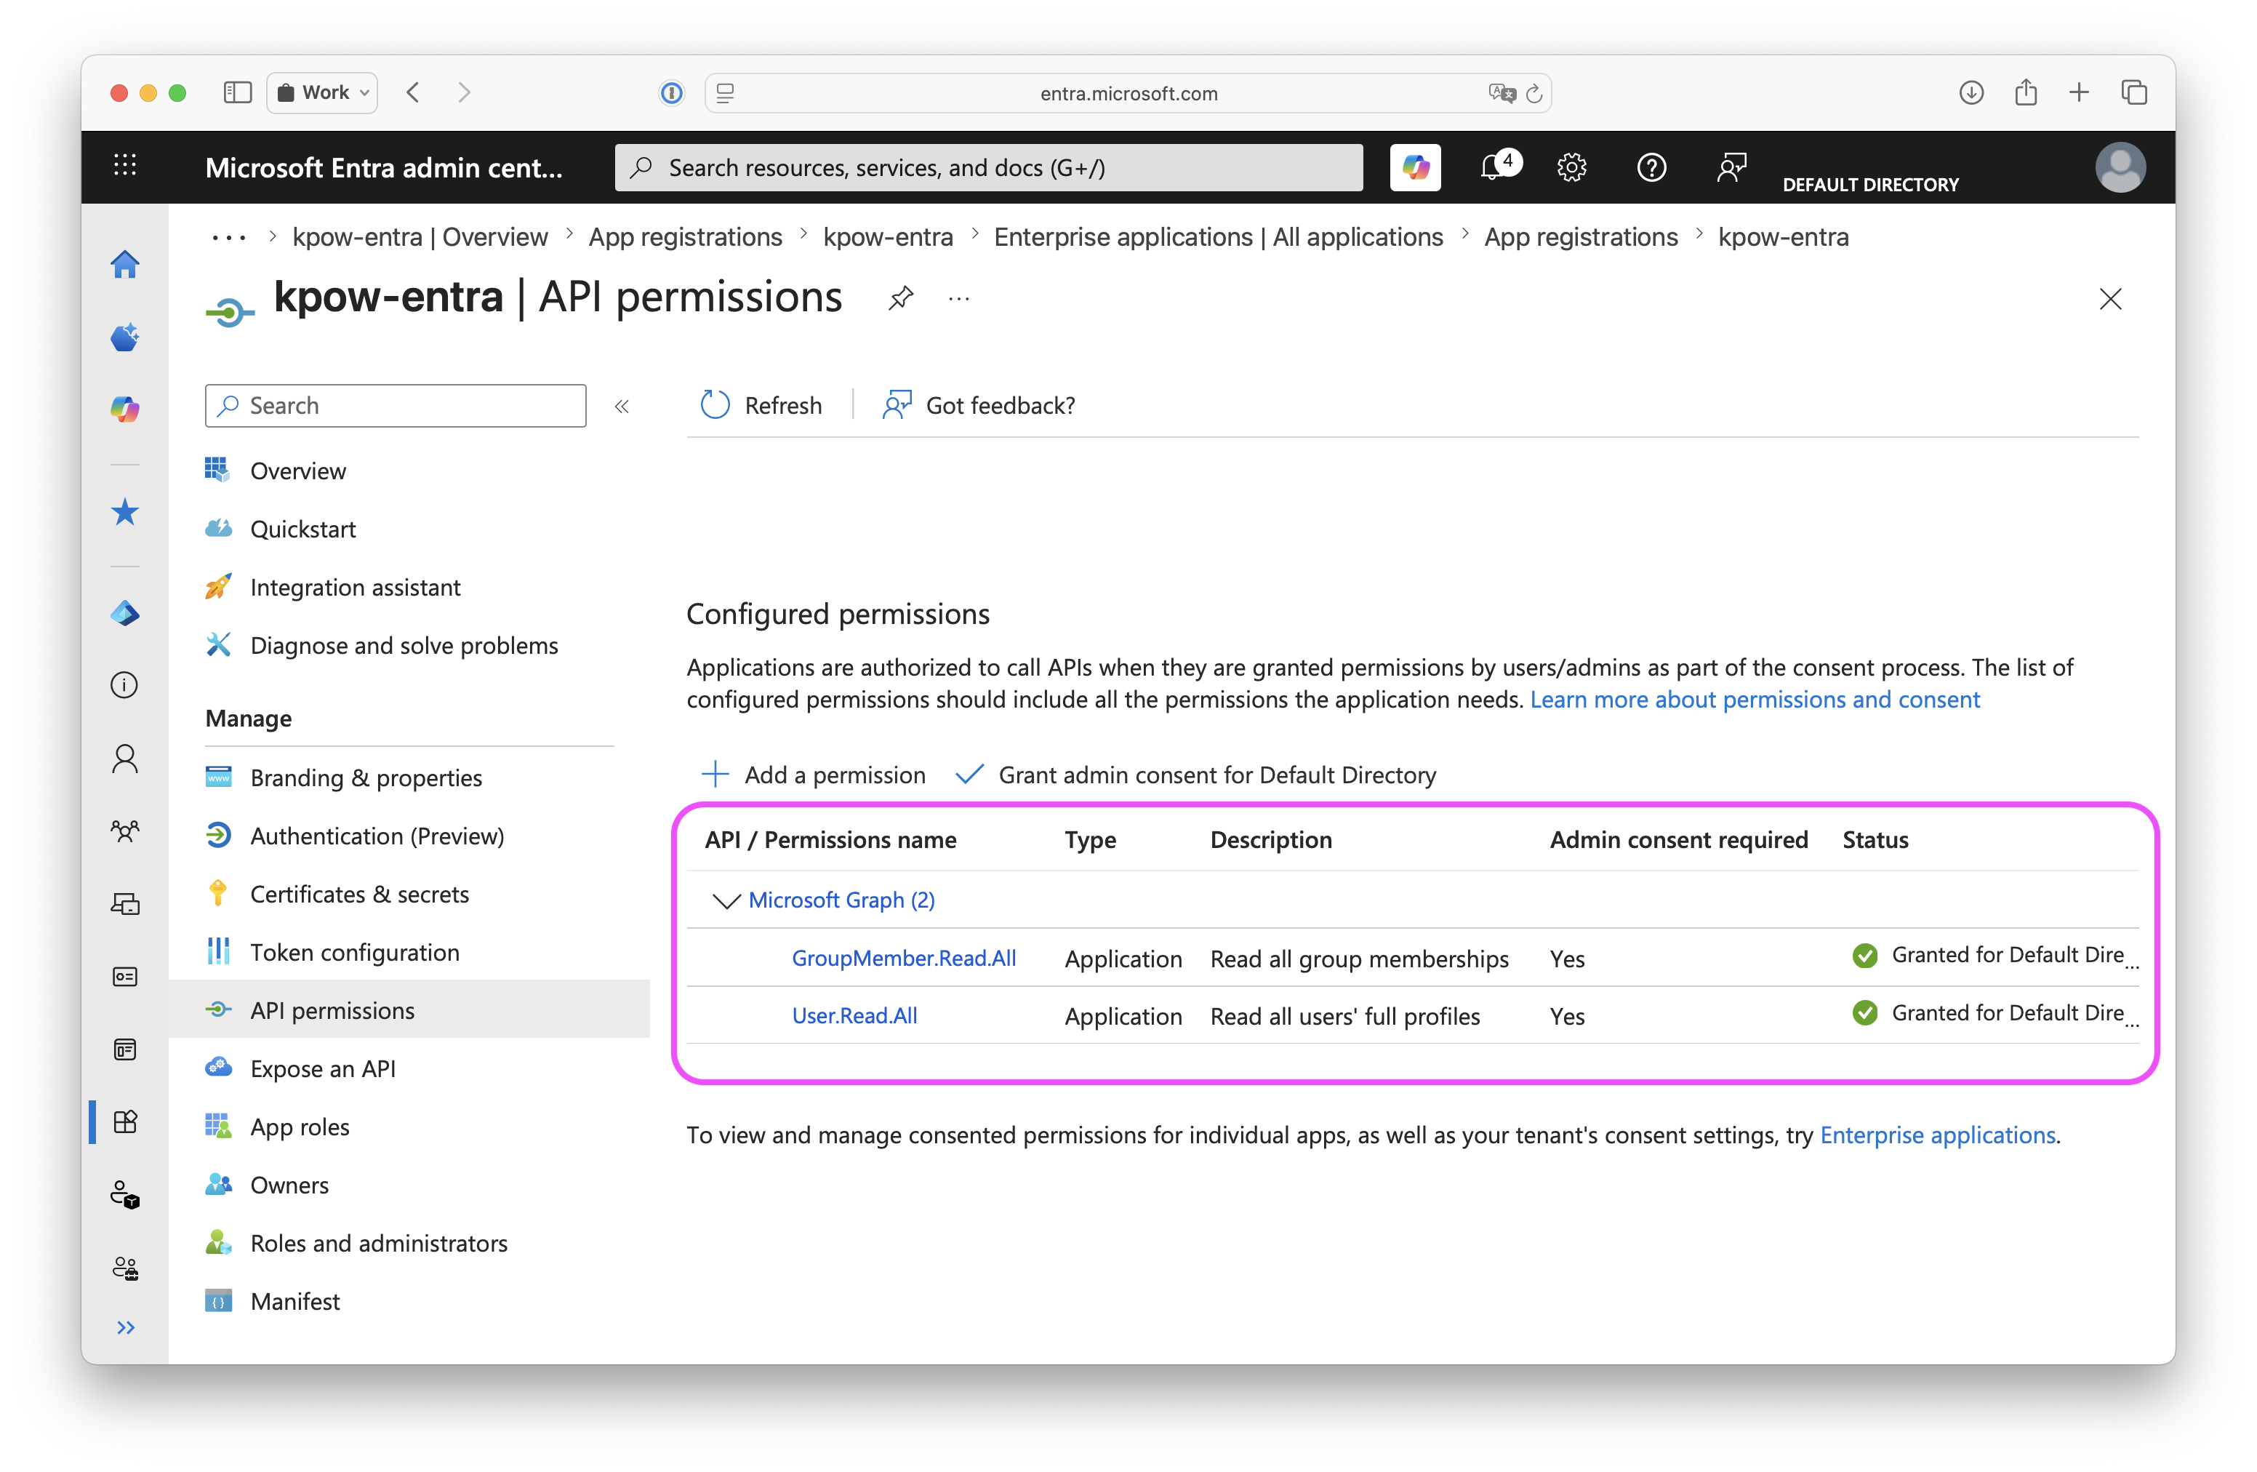Go to Home in the left rail
This screenshot has height=1472, width=2257.
click(125, 264)
